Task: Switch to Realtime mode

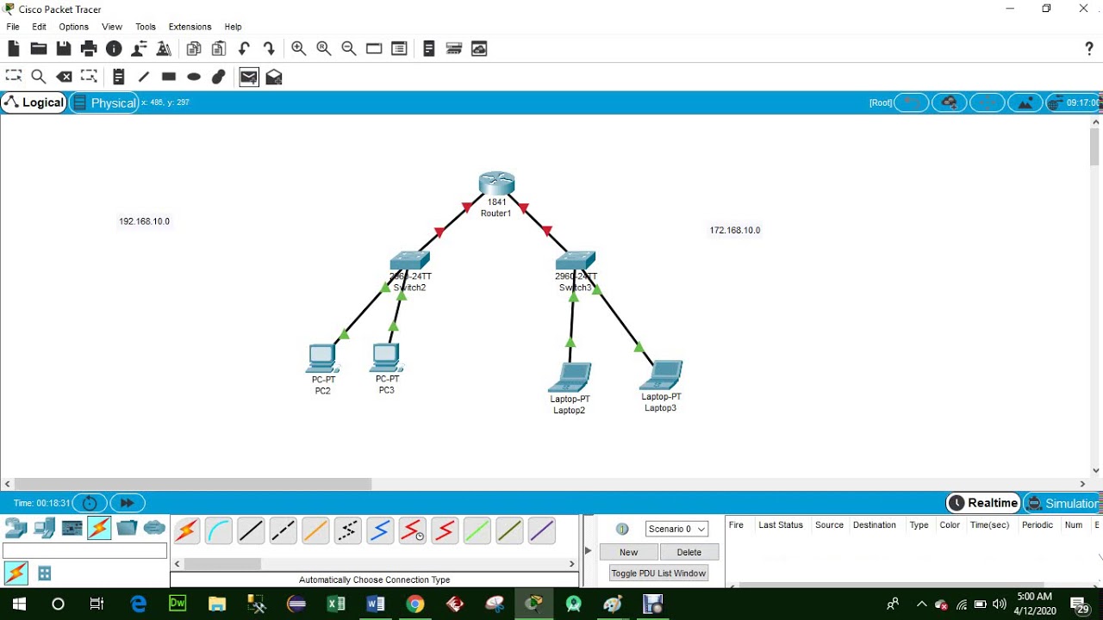Action: pos(983,503)
